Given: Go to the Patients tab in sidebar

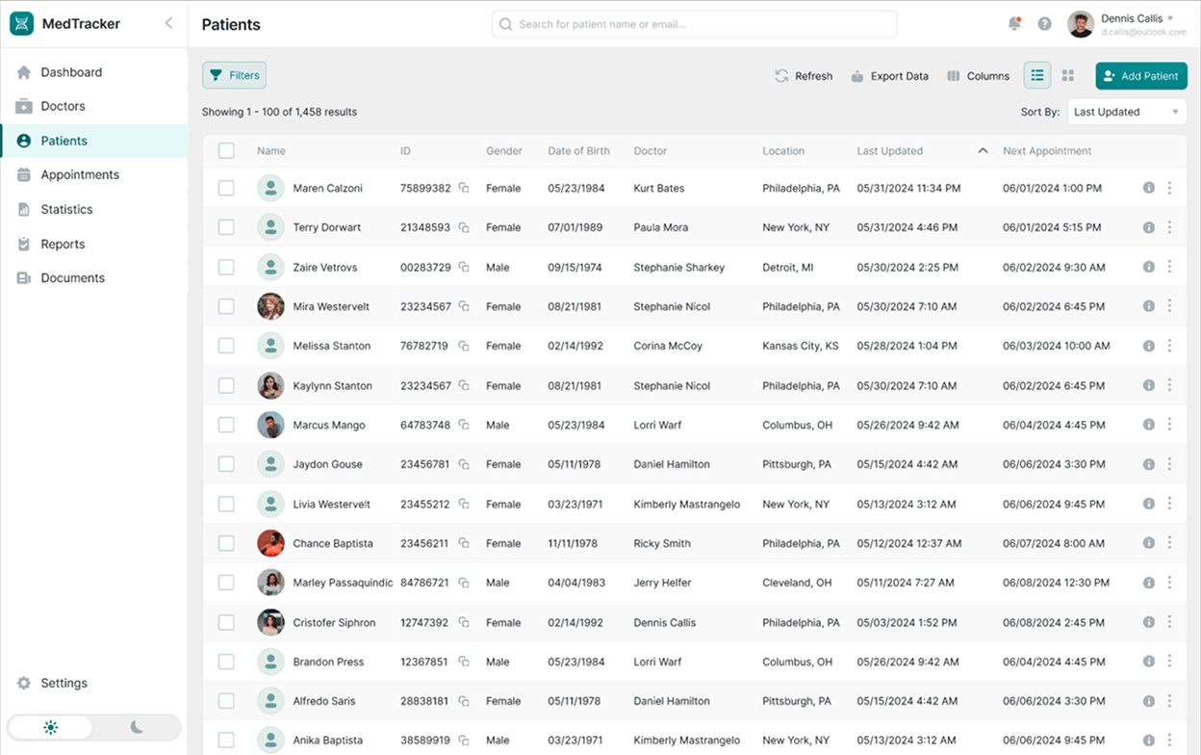Looking at the screenshot, I should pos(64,140).
